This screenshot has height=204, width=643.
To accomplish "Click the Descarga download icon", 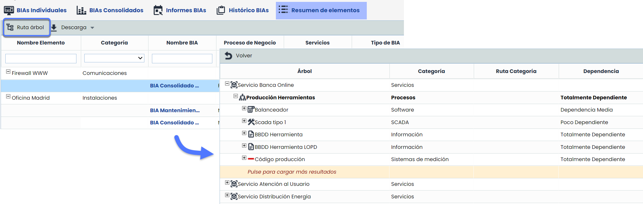I will [54, 28].
